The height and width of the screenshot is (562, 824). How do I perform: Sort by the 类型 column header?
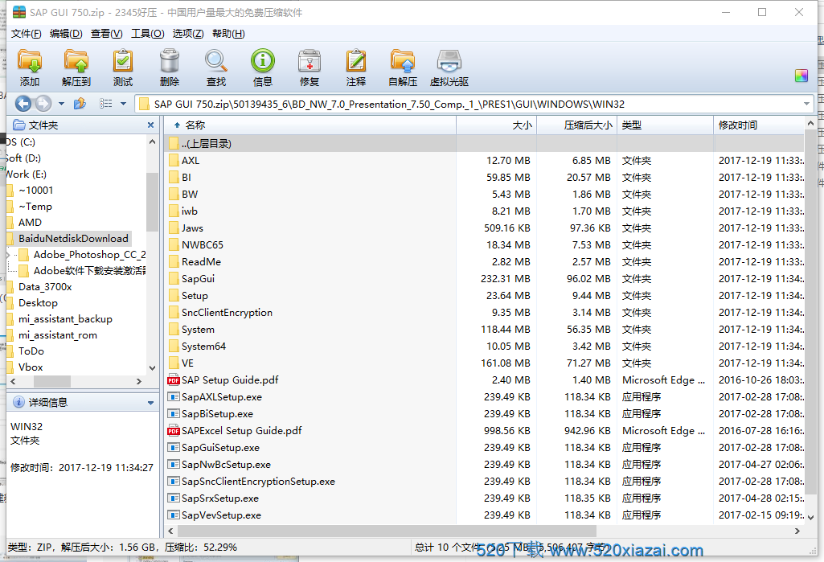tap(666, 125)
